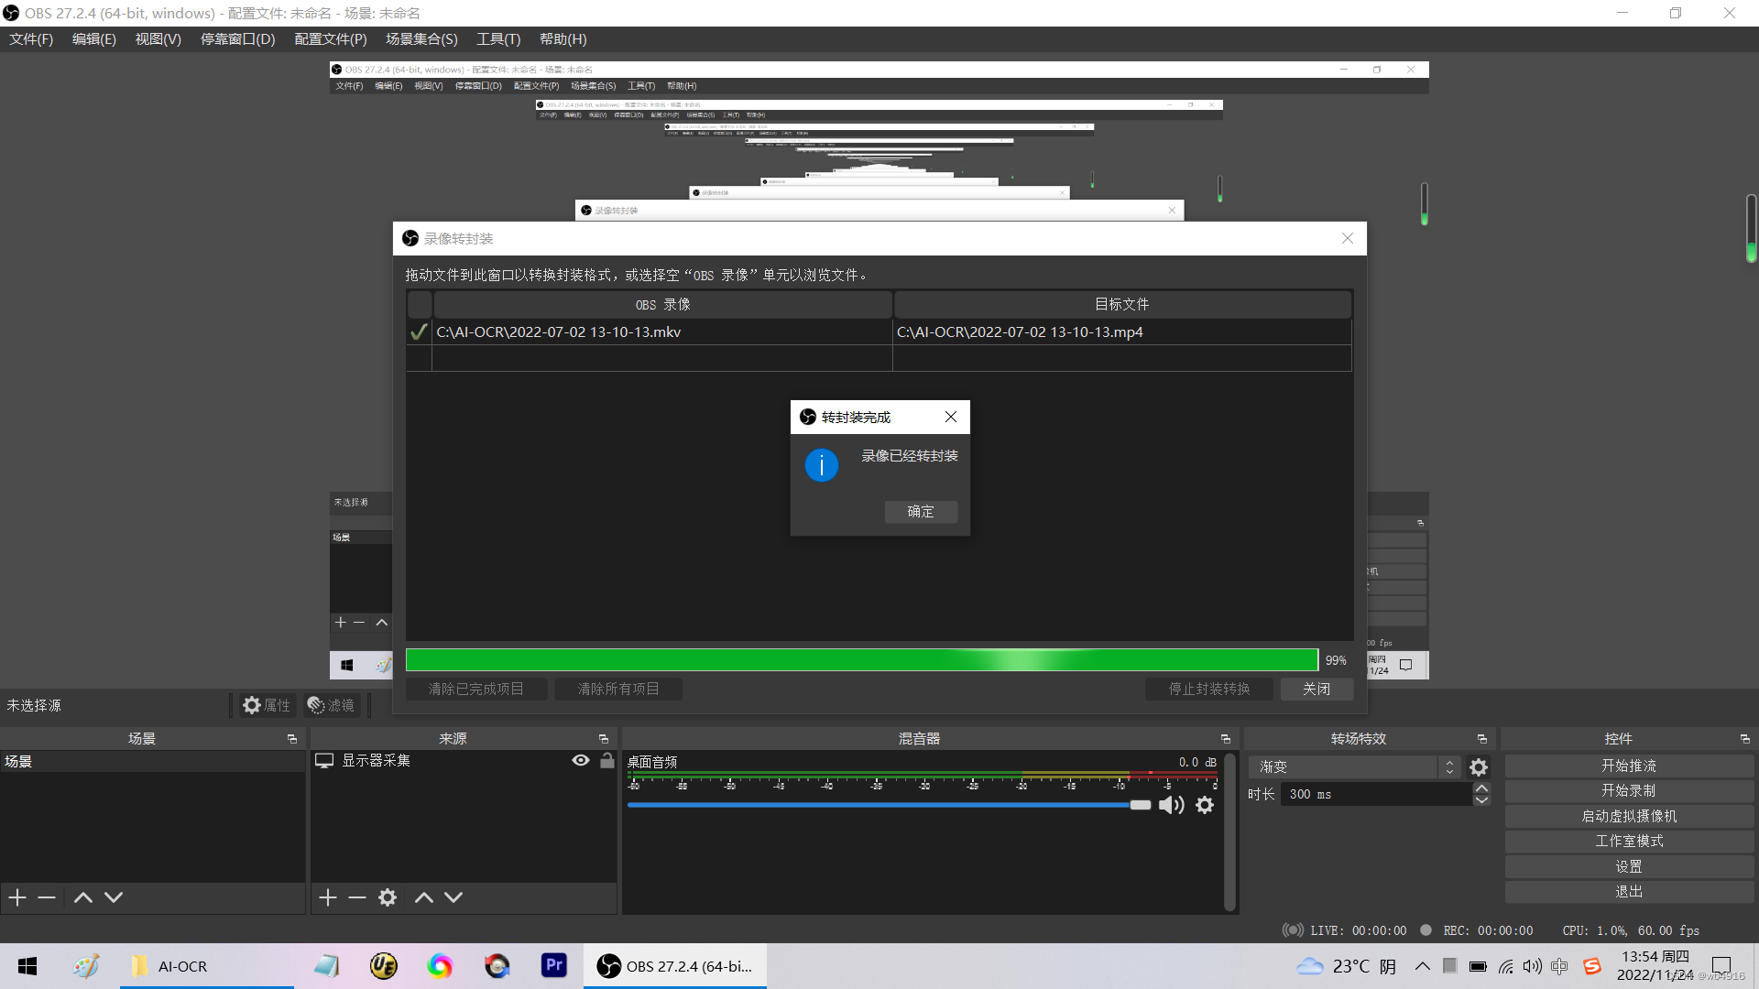Screen dimensions: 1759x989
Task: Open Windows notification center icon
Action: [1721, 966]
